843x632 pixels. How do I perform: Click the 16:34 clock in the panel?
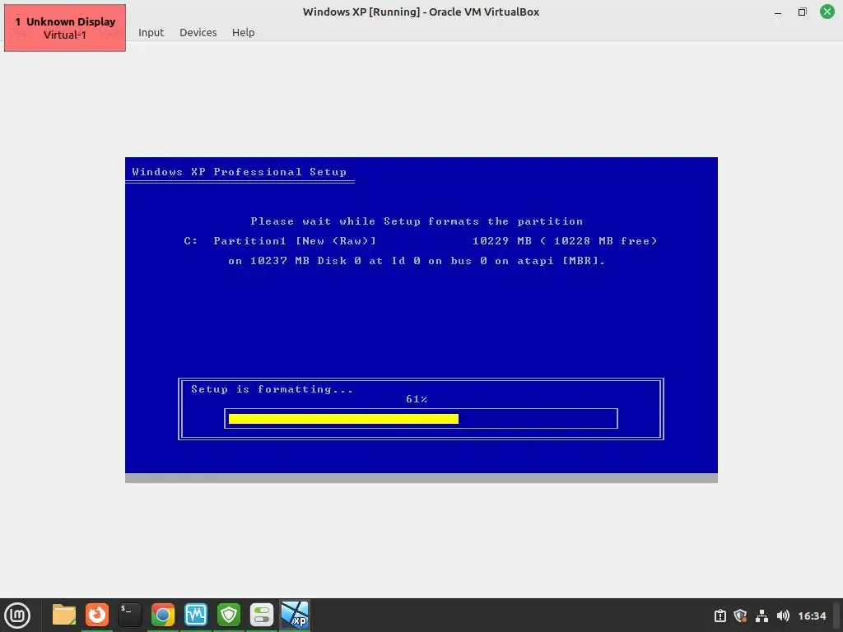click(x=811, y=616)
